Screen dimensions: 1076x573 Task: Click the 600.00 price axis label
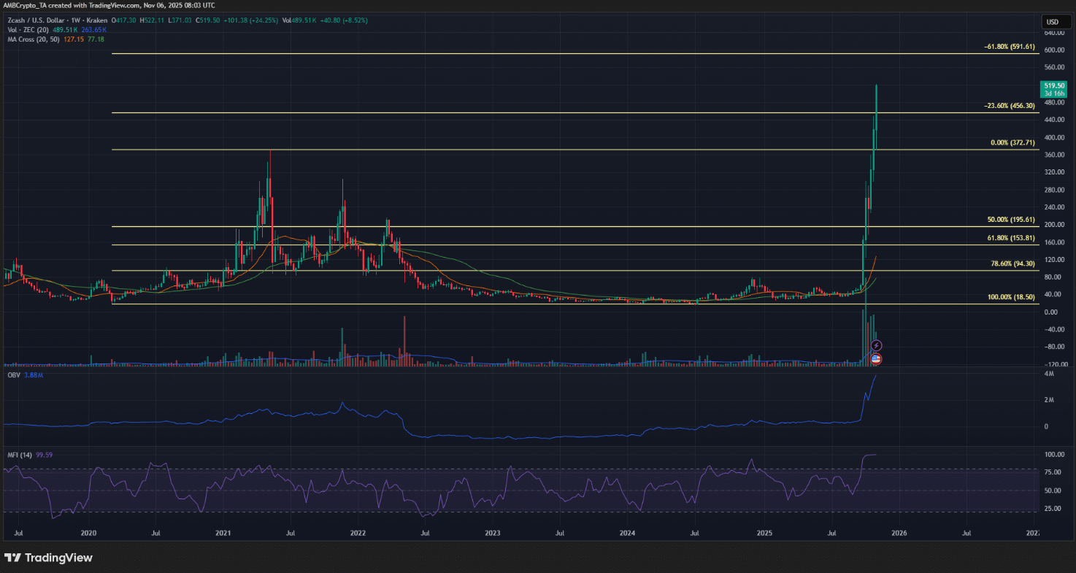click(x=1053, y=50)
